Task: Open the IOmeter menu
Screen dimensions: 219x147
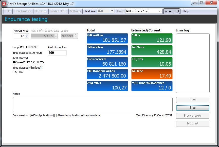Action: tap(41, 11)
